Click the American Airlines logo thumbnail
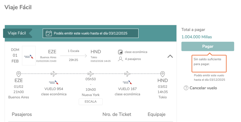The height and width of the screenshot is (122, 241). coord(29,56)
